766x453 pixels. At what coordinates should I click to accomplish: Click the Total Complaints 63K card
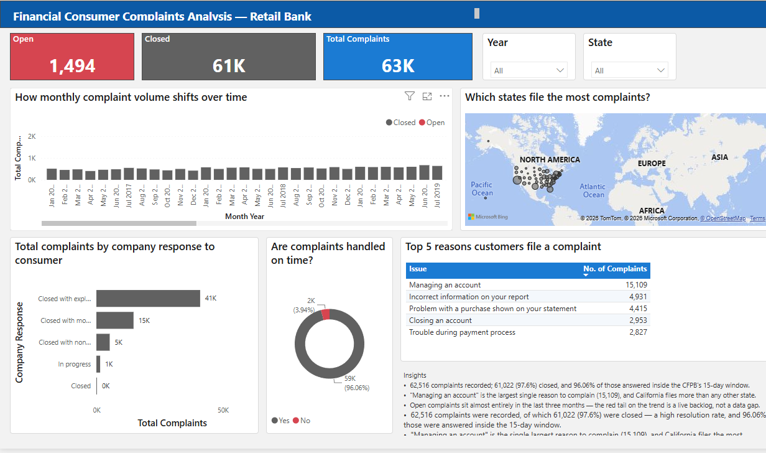(398, 57)
